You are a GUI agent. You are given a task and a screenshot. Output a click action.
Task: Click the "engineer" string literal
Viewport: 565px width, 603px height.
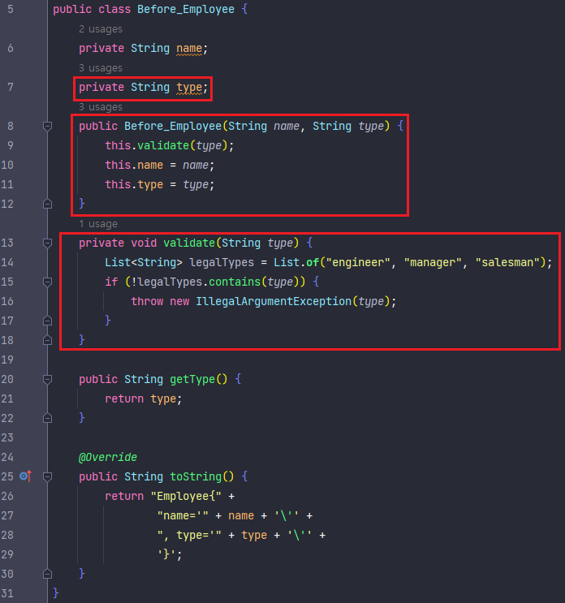358,263
